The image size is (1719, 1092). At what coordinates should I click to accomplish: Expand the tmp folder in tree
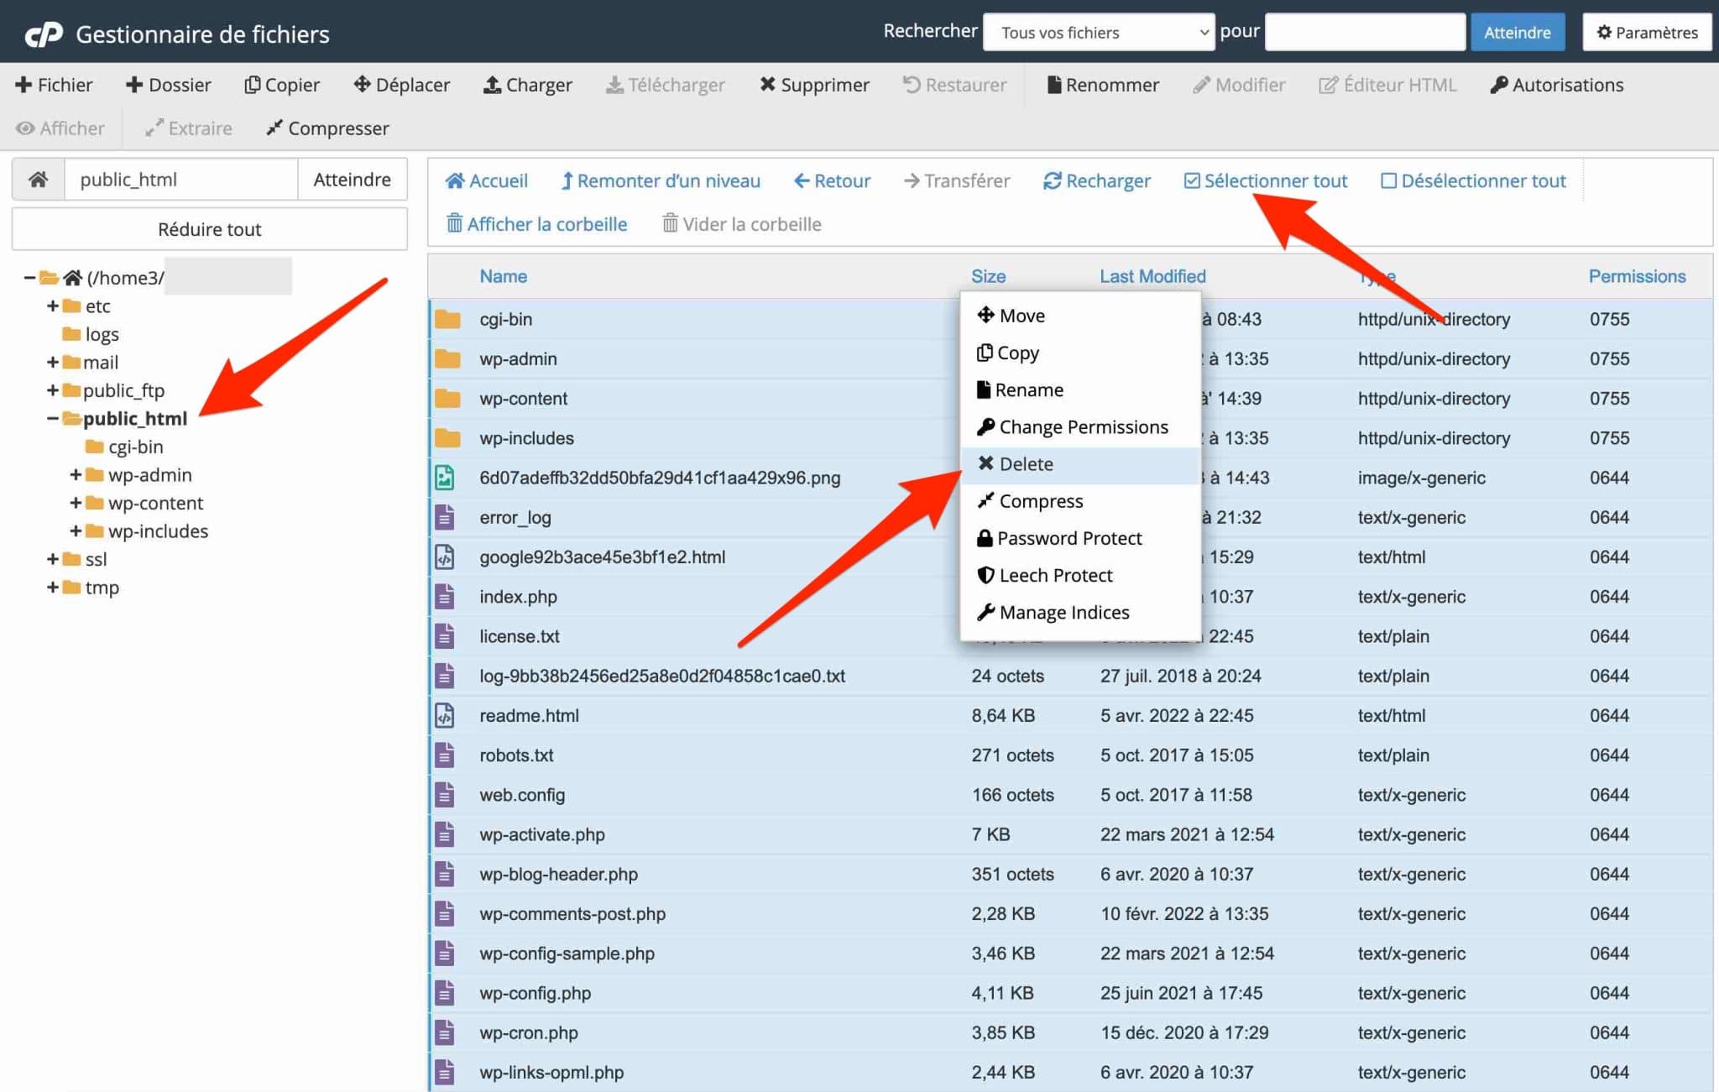52,587
